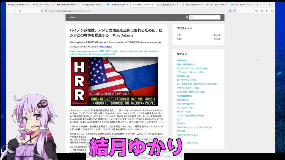Click the profile name beingtt
The height and width of the screenshot is (160, 285).
[x=217, y=35]
